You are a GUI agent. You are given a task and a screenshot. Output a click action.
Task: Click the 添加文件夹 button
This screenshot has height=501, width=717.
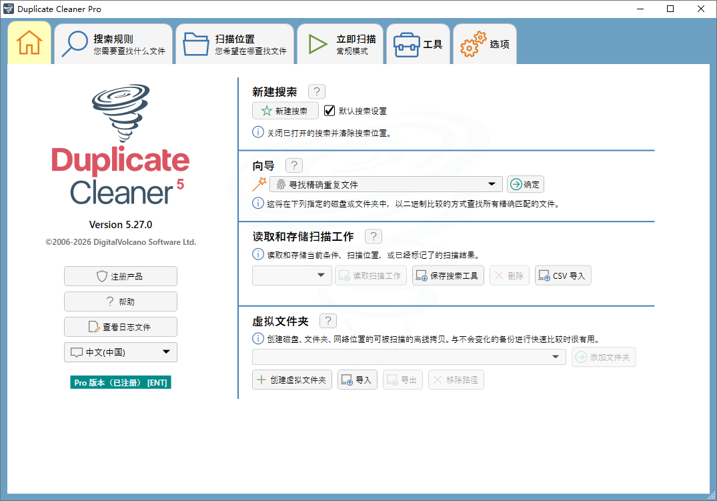[604, 357]
